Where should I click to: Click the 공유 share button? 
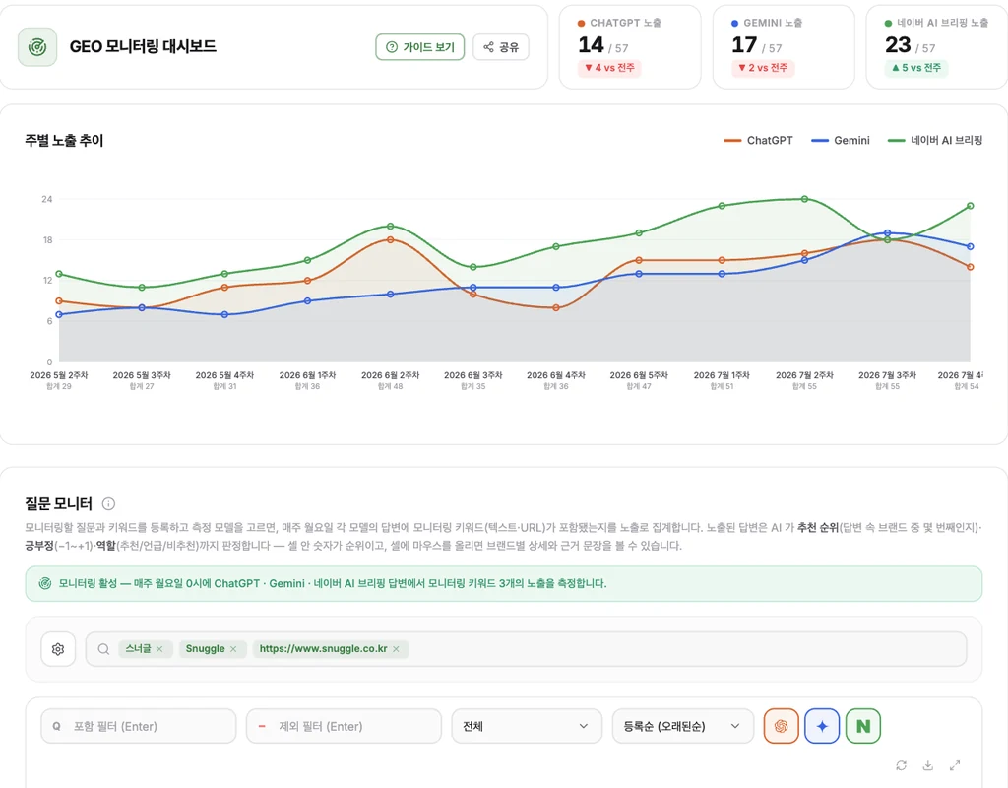click(x=501, y=47)
